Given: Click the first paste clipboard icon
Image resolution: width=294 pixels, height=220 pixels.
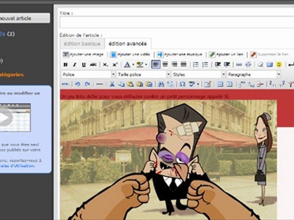Looking at the screenshot, I should (130, 84).
